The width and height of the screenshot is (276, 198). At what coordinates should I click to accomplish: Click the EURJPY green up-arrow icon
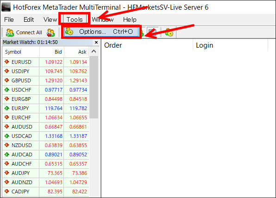point(7,108)
